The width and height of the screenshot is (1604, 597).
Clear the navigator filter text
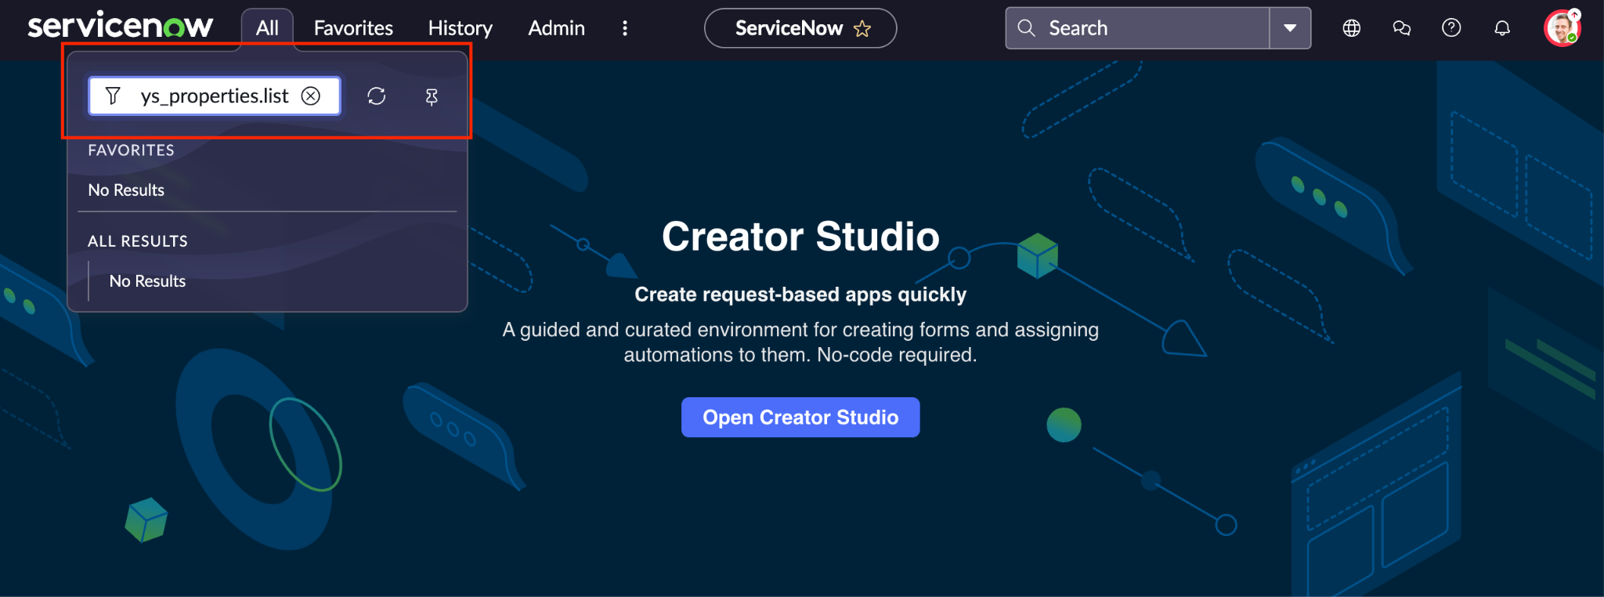(x=311, y=96)
